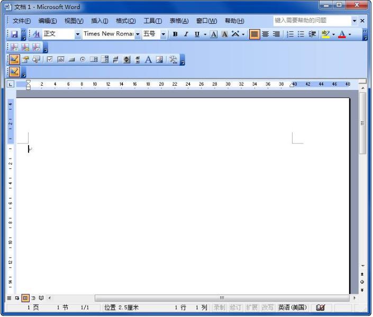Viewport: 373px width, 317px height.
Task: Toggle Bold formatting
Action: coord(175,34)
